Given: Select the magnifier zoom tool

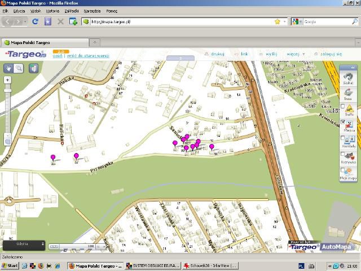Looking at the screenshot, I should click(19, 68).
